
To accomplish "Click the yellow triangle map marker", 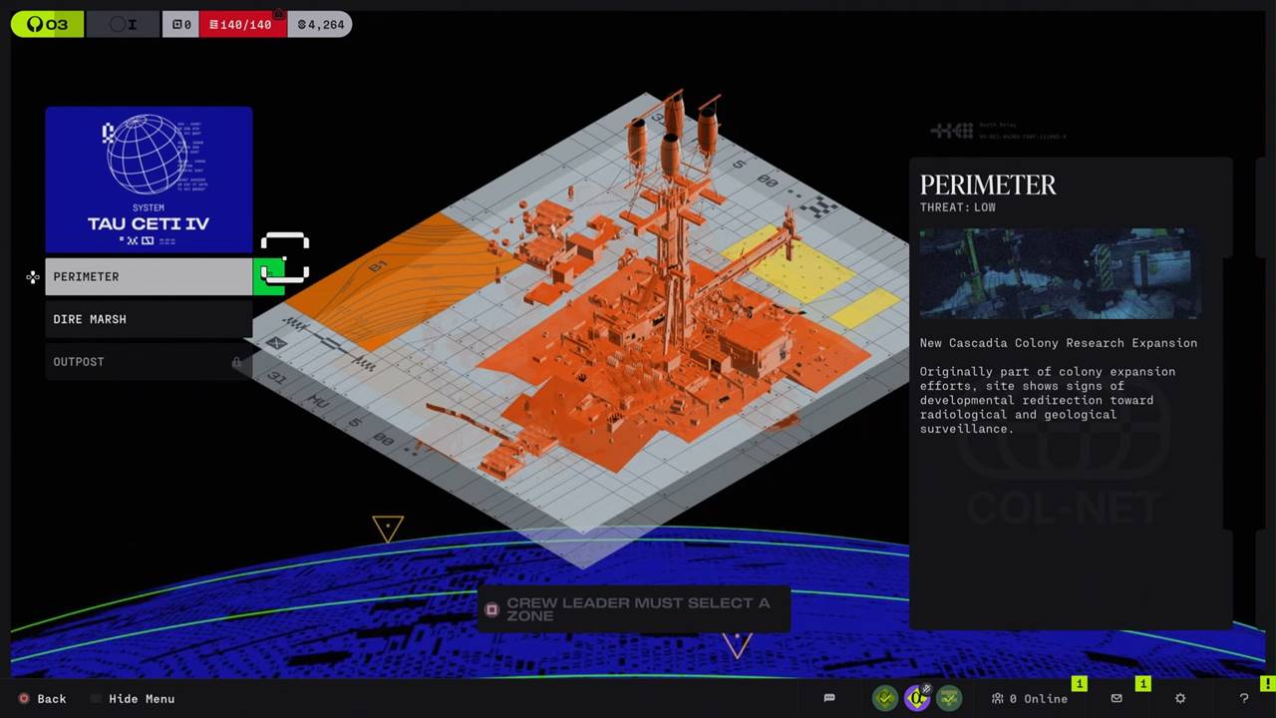I will pyautogui.click(x=388, y=528).
